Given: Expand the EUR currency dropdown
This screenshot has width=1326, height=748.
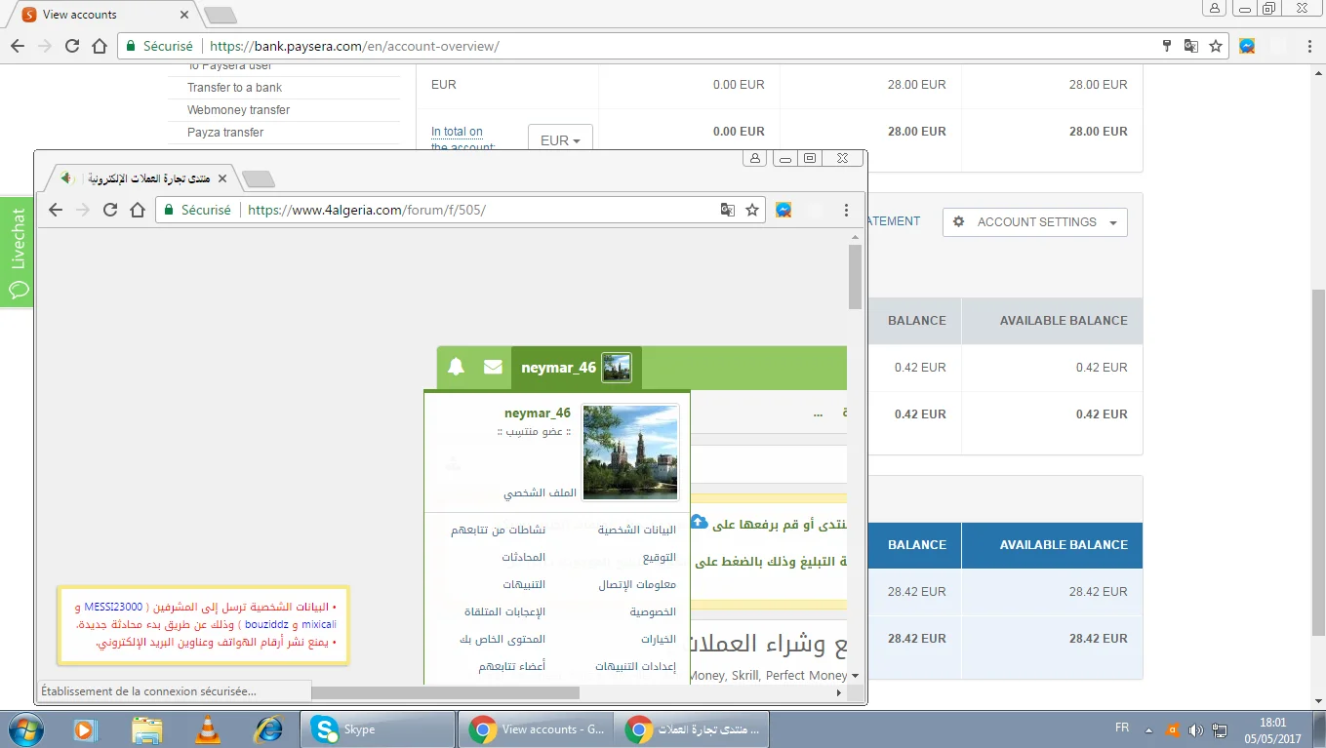Looking at the screenshot, I should (x=560, y=140).
